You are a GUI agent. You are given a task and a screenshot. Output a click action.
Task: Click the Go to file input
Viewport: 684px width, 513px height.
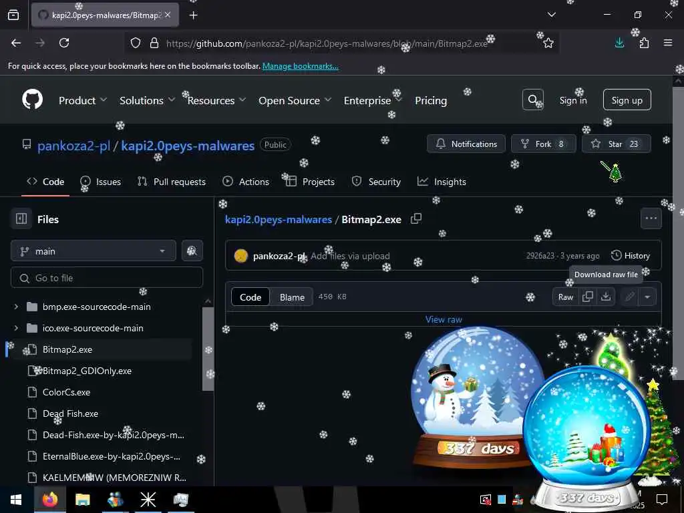(106, 277)
